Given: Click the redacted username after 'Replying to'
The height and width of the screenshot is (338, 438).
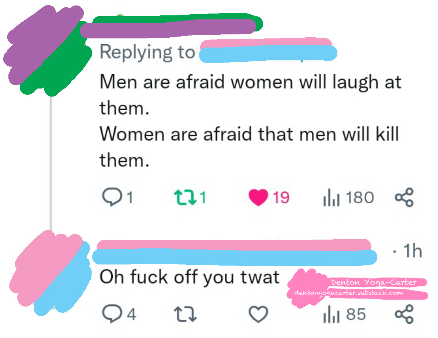Looking at the screenshot, I should tap(268, 50).
